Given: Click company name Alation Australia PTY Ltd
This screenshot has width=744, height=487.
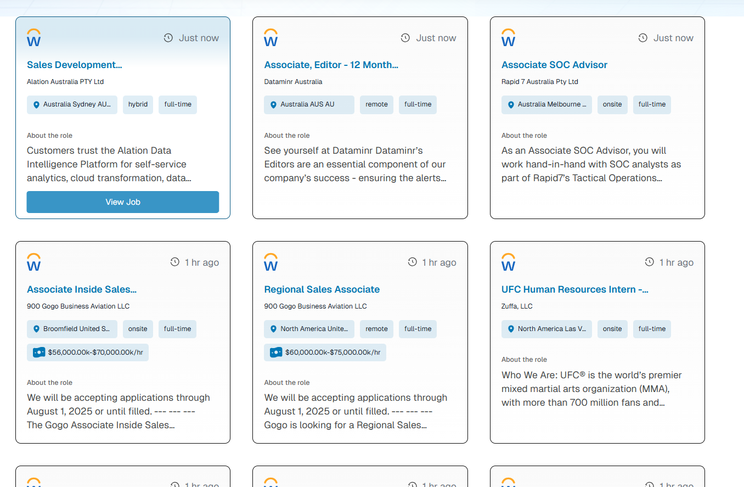Looking at the screenshot, I should coord(65,82).
